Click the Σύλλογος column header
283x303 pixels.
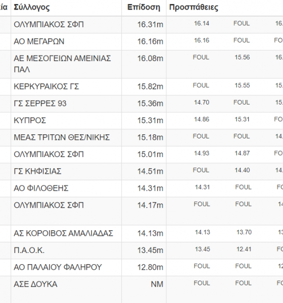[x=32, y=8]
